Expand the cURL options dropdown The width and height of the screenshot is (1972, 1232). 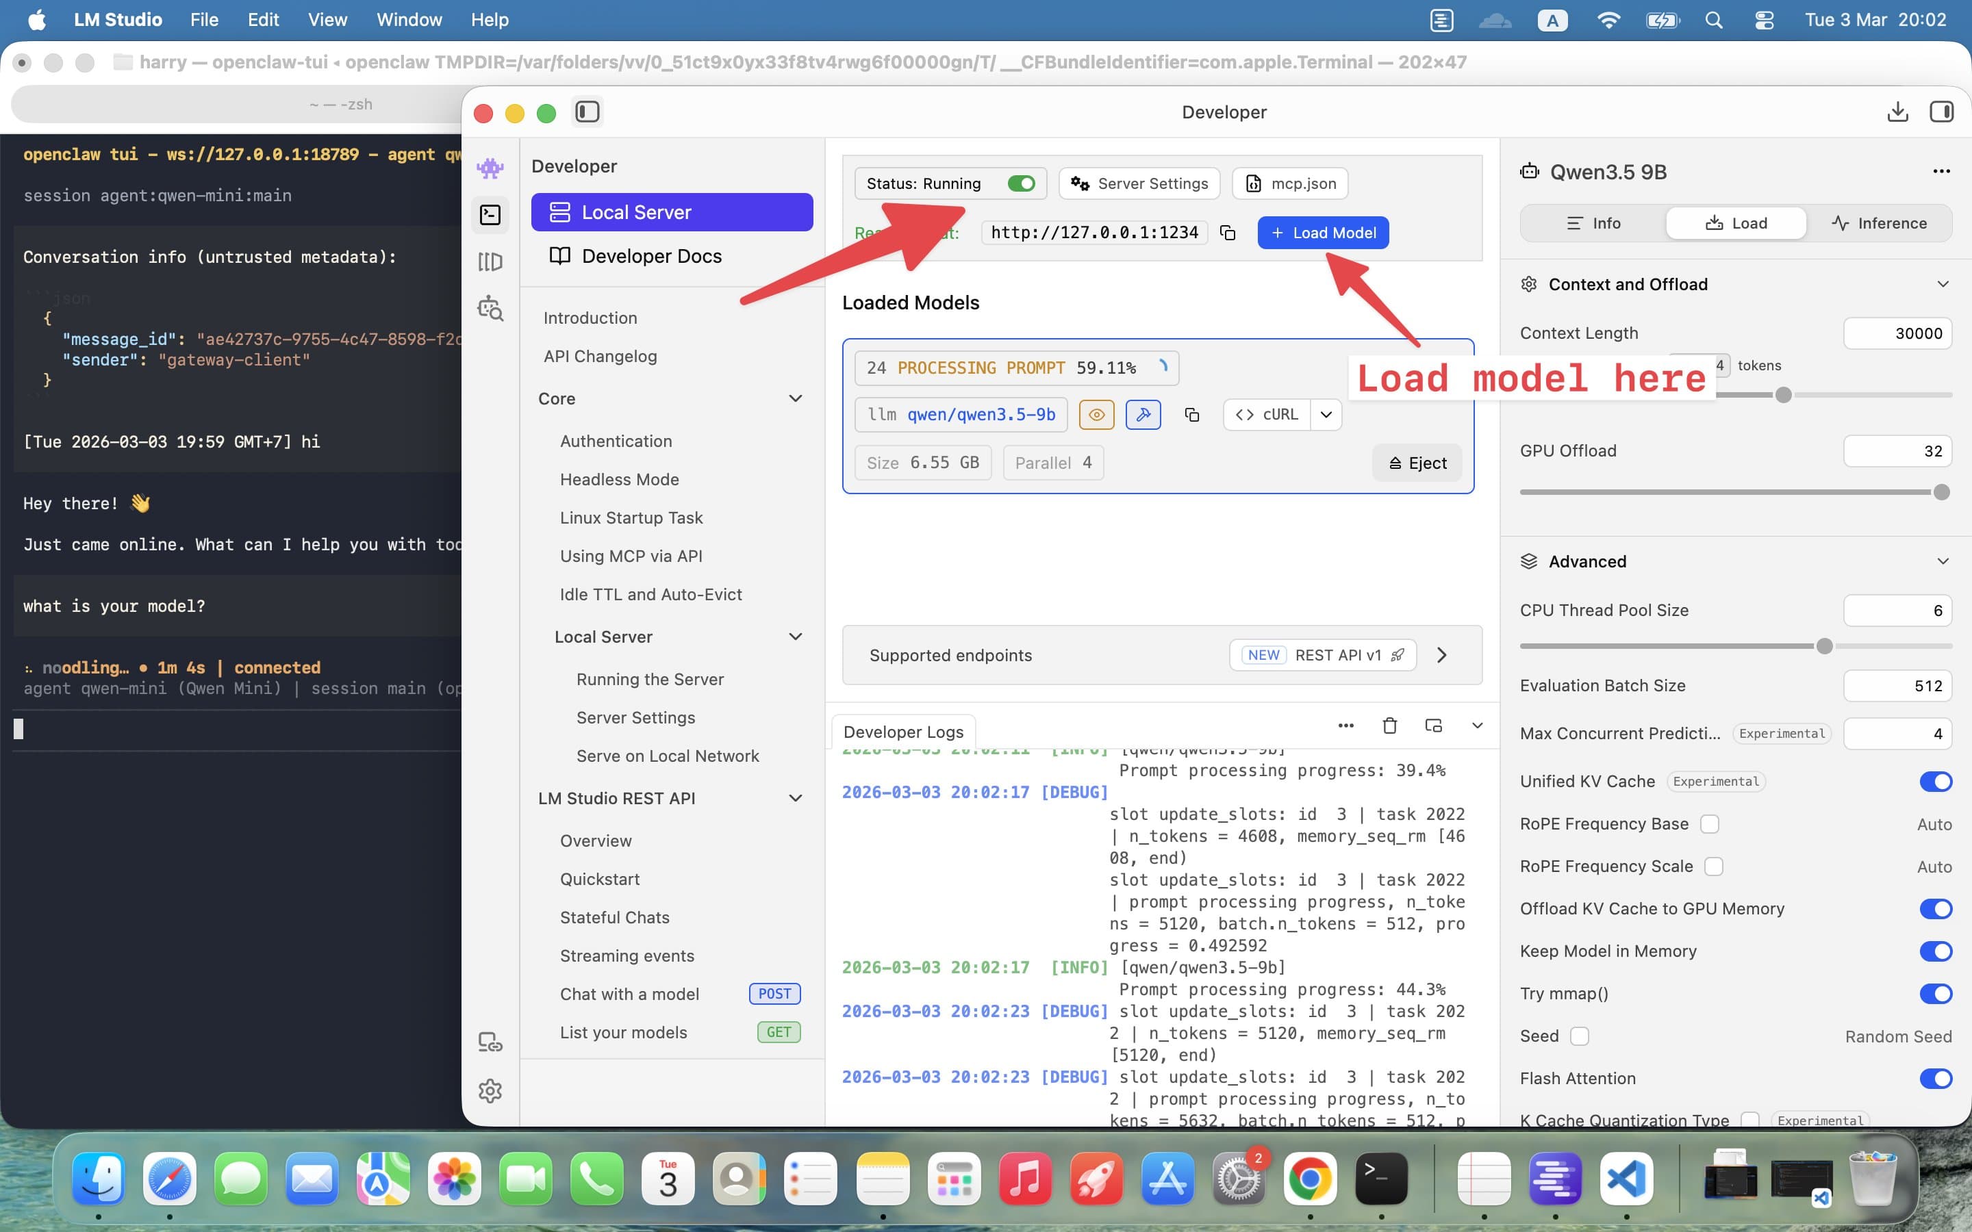pyautogui.click(x=1325, y=414)
